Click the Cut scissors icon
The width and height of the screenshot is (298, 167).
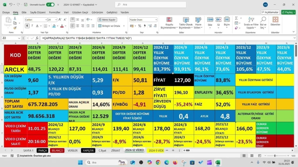[15, 18]
